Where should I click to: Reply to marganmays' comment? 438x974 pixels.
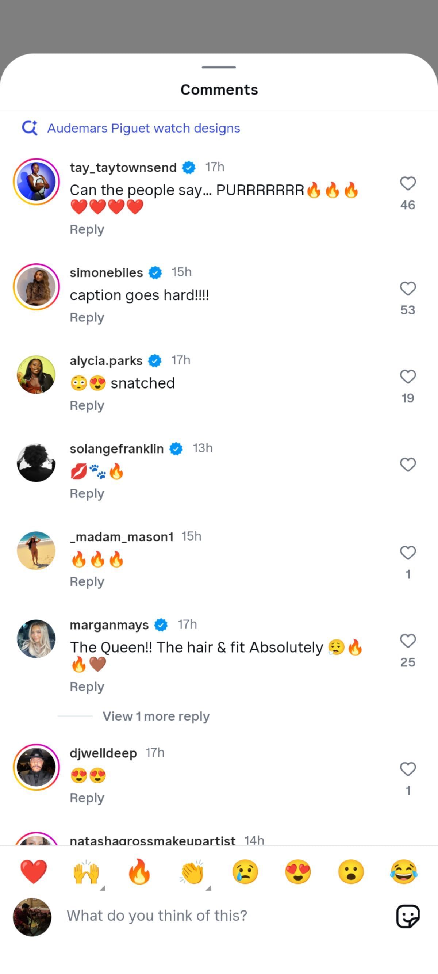point(87,687)
